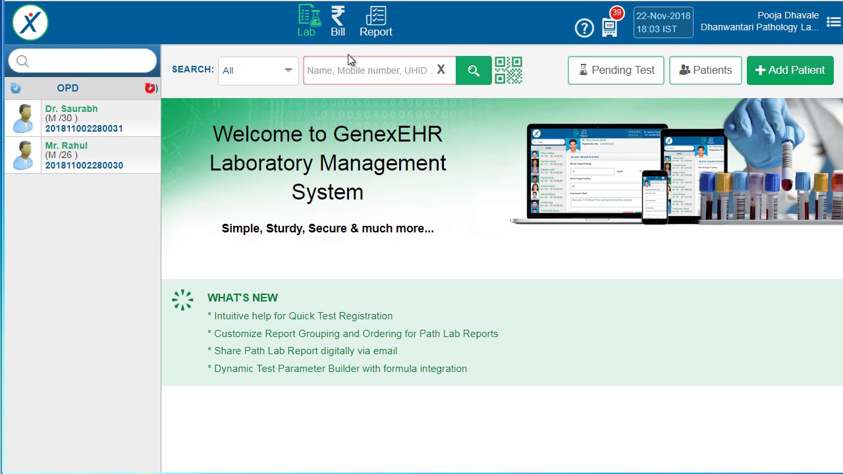
Task: Open the Bill module
Action: click(338, 21)
